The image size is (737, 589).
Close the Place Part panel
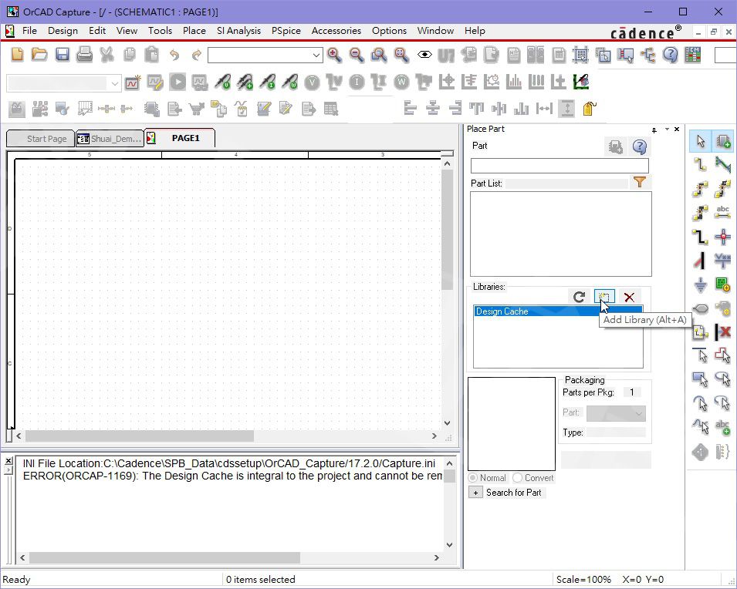click(x=677, y=130)
